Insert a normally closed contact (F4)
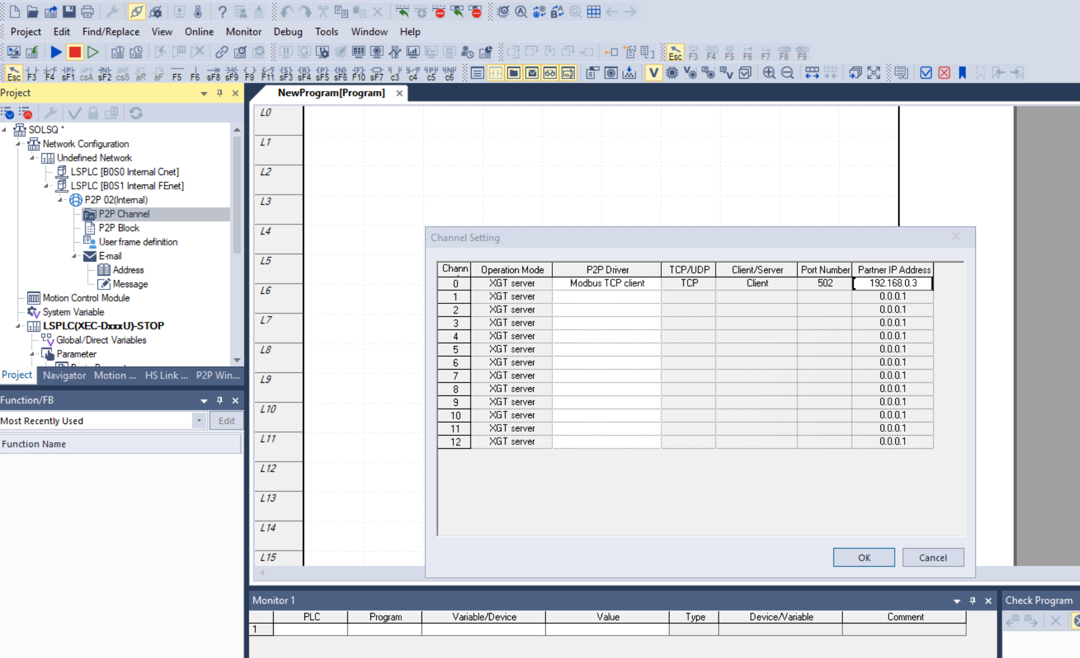This screenshot has width=1080, height=658. (x=49, y=72)
